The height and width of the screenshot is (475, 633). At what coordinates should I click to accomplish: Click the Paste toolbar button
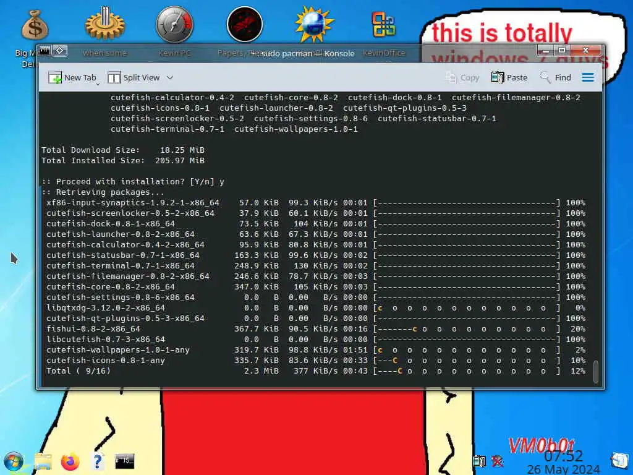click(509, 77)
